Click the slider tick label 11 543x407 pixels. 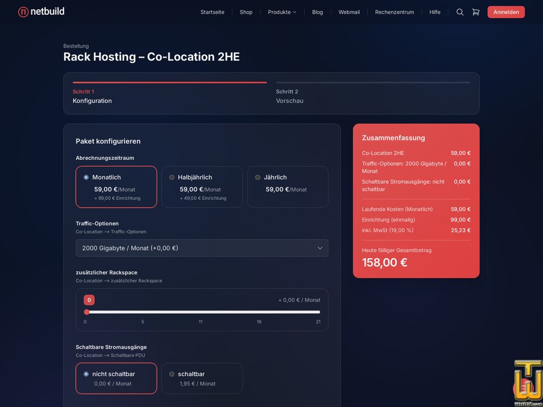[x=200, y=322]
